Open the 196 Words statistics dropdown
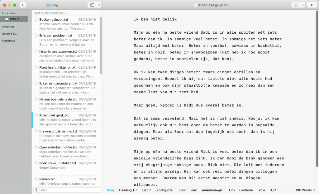 tap(305, 190)
